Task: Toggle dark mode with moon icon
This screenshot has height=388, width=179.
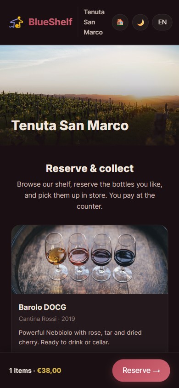Action: [x=140, y=22]
